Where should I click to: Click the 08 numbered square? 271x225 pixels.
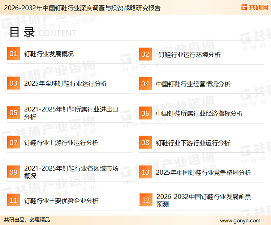point(145,143)
